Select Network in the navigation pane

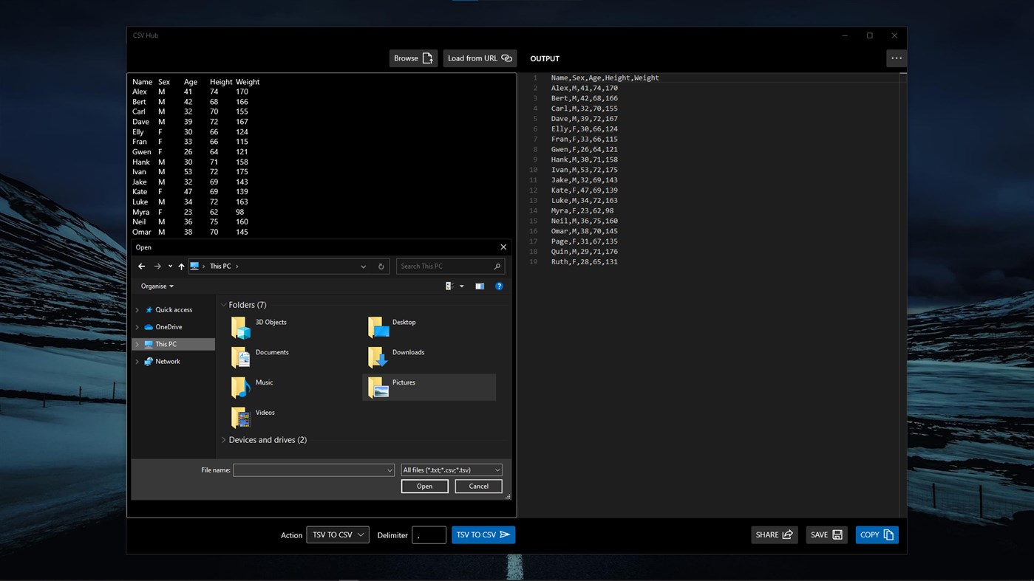tap(167, 362)
